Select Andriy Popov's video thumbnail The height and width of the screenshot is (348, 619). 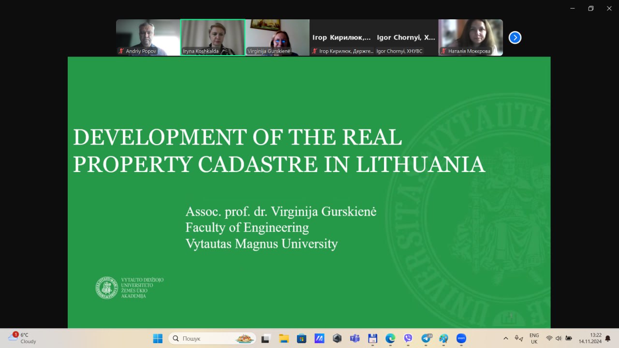148,37
